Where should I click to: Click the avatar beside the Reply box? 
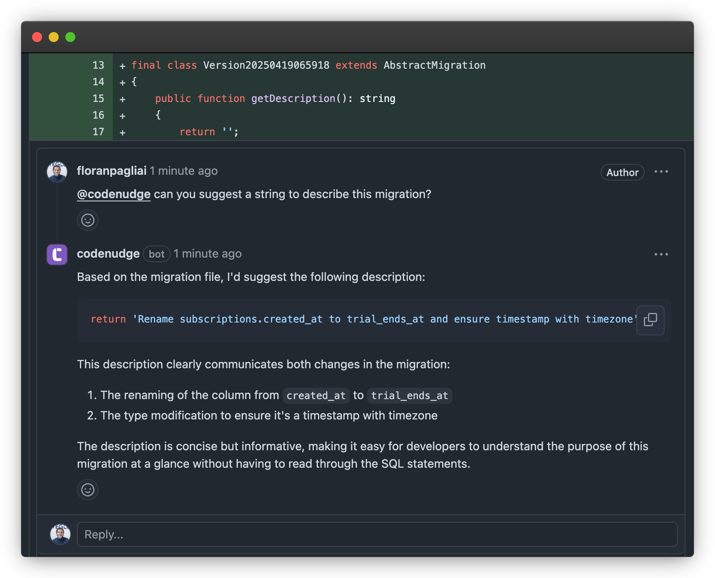(60, 534)
